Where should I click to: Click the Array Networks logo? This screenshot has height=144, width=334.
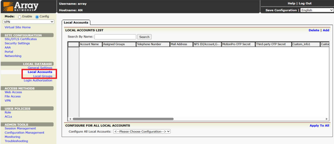(x=21, y=6)
